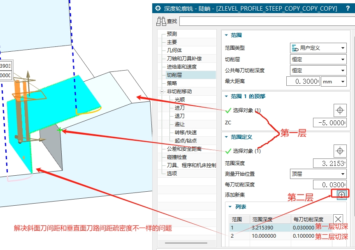
Task: Click the gear icon in the dialog title bar
Action: pyautogui.click(x=158, y=8)
